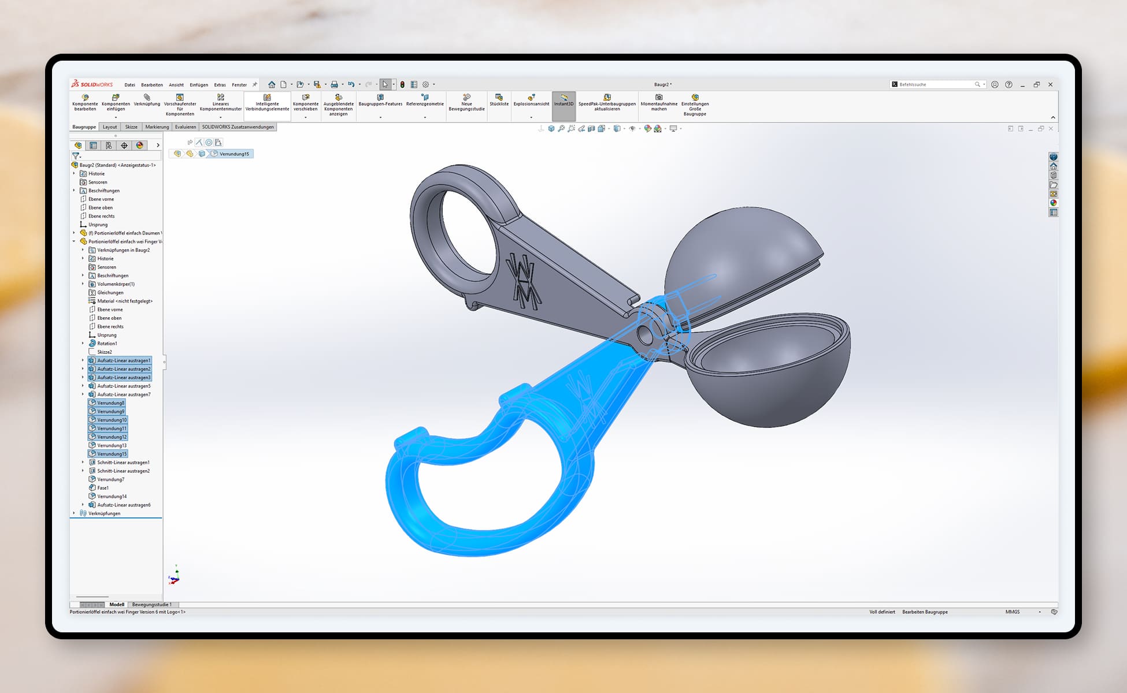This screenshot has height=693, width=1127.
Task: Expand the bottom Verknüpfungen folder
Action: (74, 513)
